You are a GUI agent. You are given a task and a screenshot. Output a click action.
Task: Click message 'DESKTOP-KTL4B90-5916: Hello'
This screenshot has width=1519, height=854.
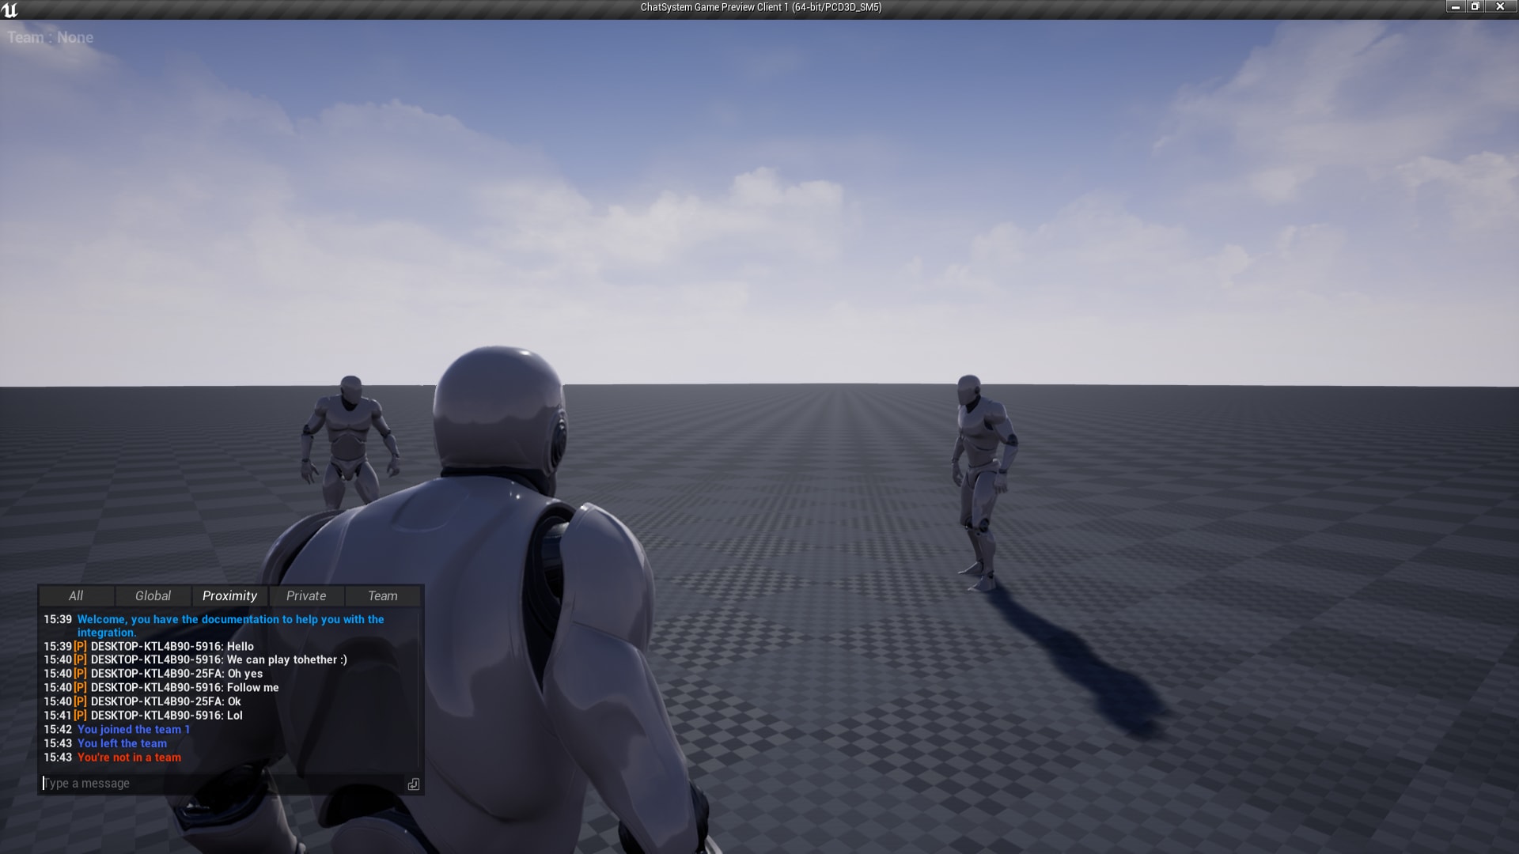(x=172, y=646)
